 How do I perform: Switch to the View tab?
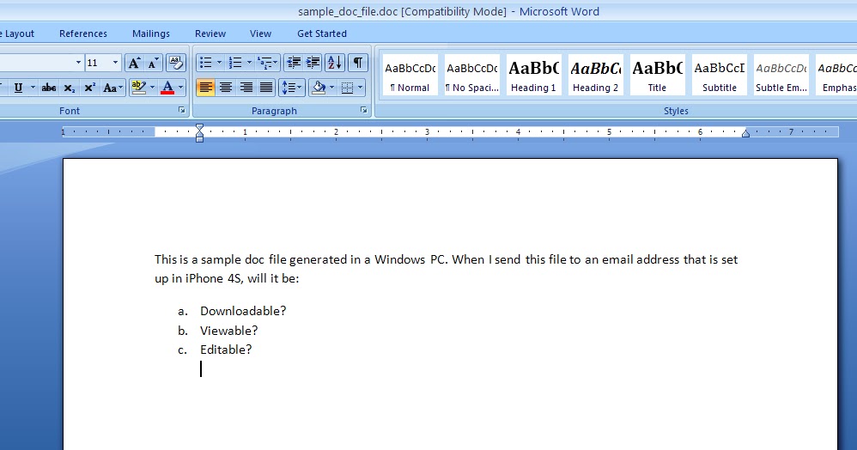261,33
